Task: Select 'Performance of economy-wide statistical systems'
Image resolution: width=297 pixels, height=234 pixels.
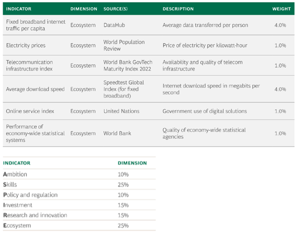Action: coord(35,133)
